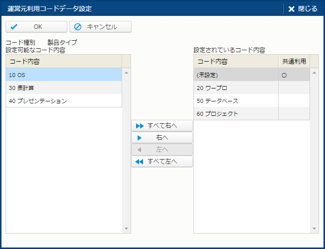Select 60 プロジェクト in assigned list

[x=236, y=114]
